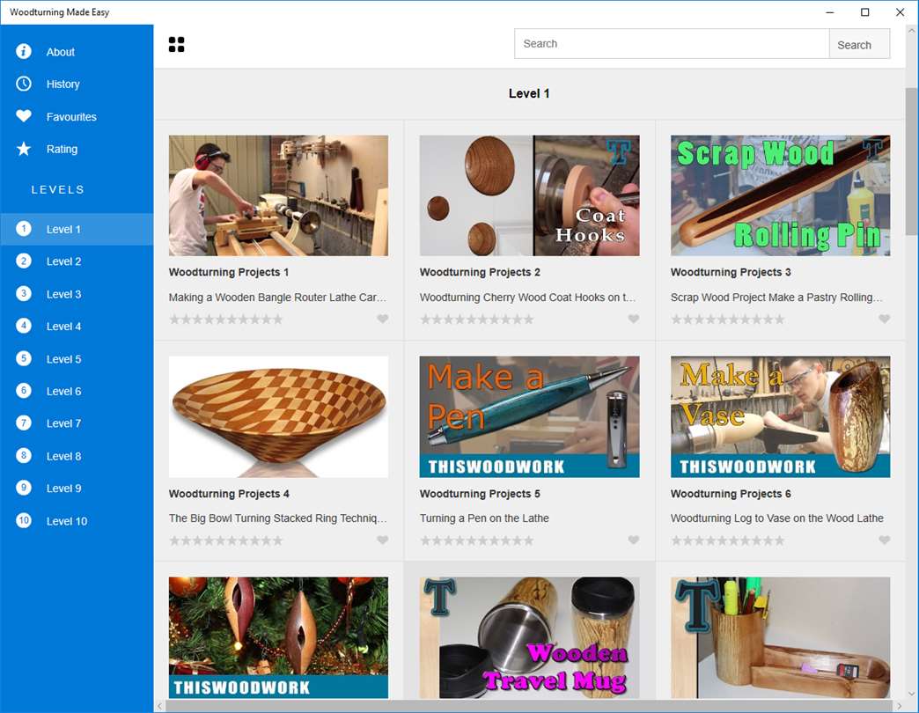Image resolution: width=919 pixels, height=713 pixels.
Task: Open the Make a Pen thumbnail
Action: (529, 416)
